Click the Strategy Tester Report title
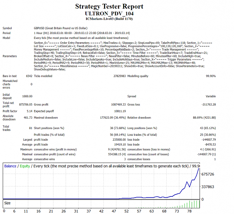Image resolution: width=234 pixels, height=214 pixels. (x=109, y=6)
